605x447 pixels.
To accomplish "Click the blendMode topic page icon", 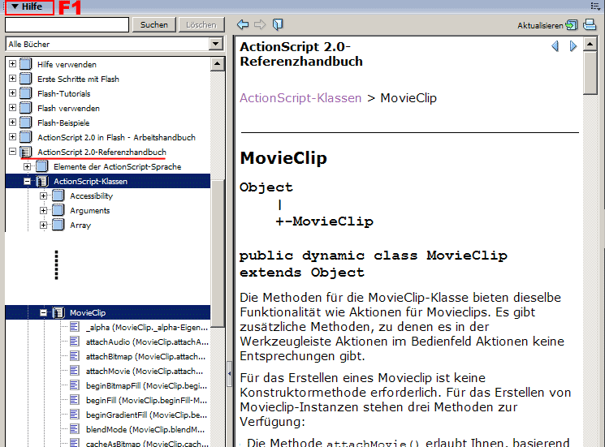I will point(75,429).
